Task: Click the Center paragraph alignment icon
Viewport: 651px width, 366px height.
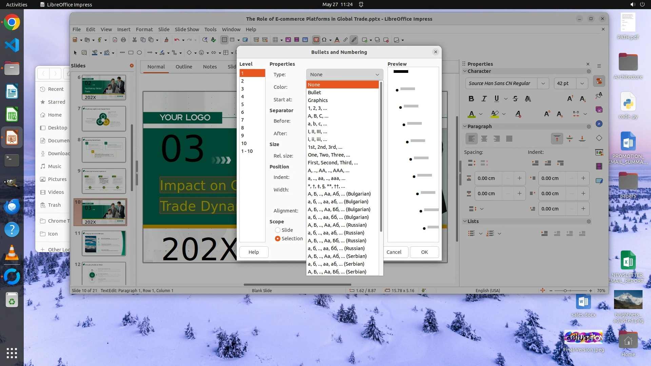Action: [x=484, y=139]
